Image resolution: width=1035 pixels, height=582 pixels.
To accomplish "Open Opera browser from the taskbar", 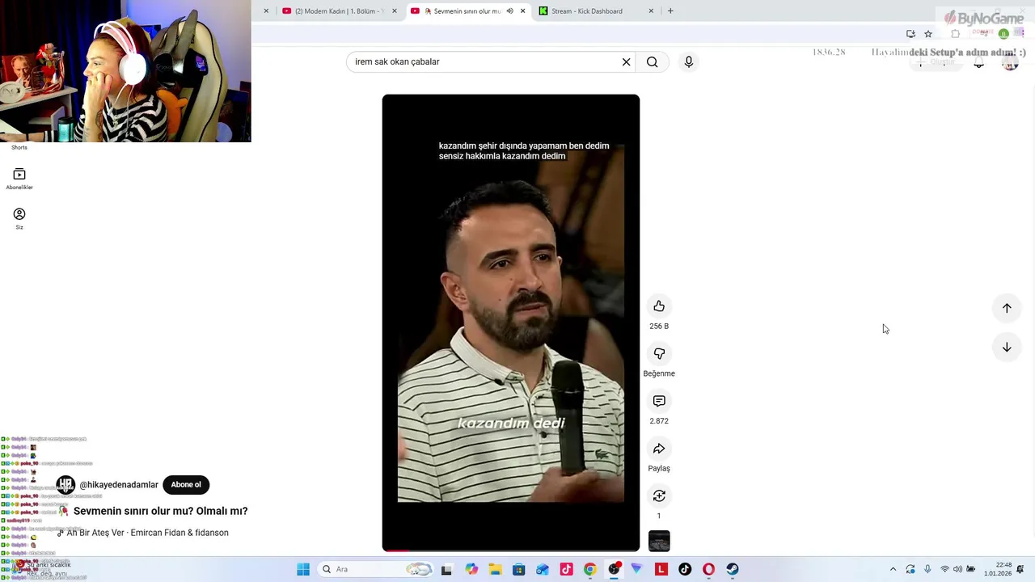I will (x=708, y=569).
